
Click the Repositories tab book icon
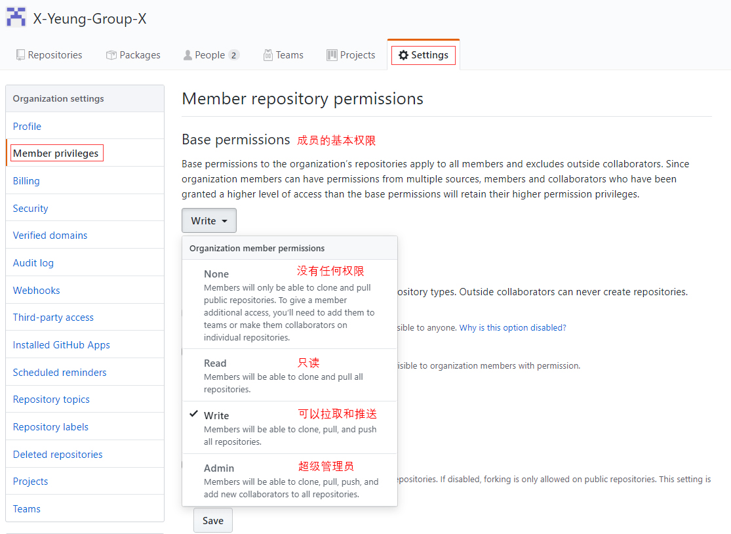point(20,55)
